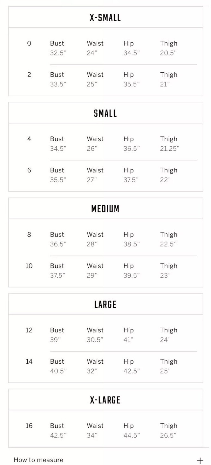Choose size 6 row number

click(29, 170)
